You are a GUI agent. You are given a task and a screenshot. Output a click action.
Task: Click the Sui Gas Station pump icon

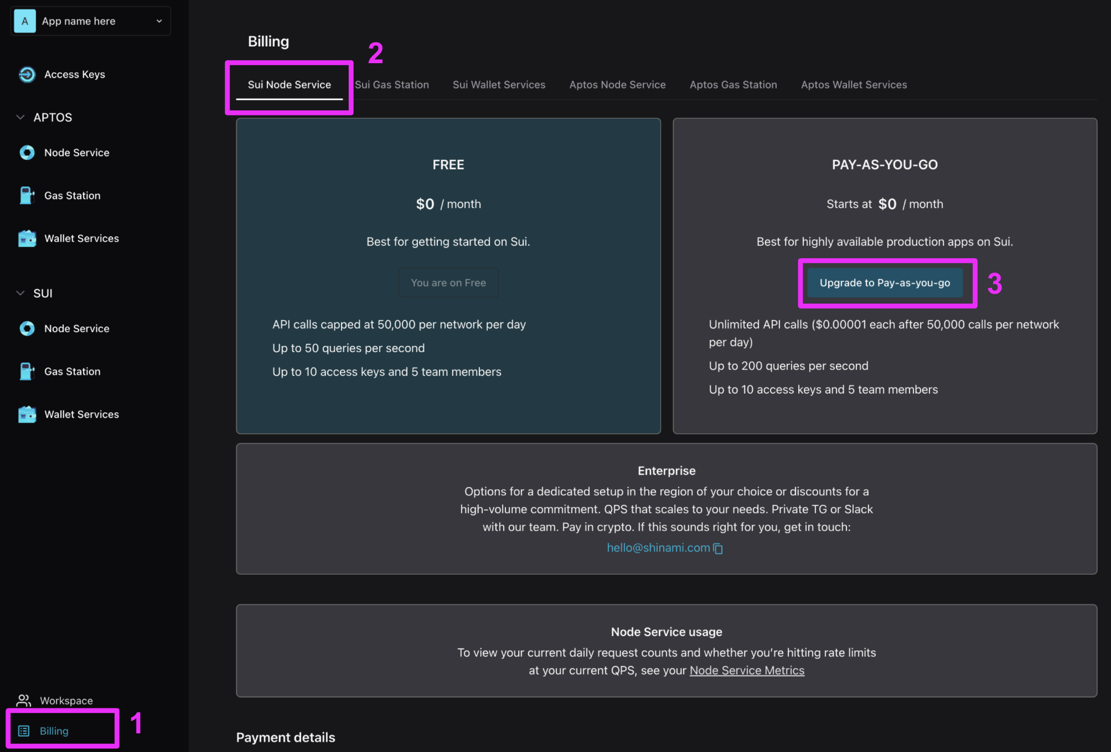coord(27,371)
